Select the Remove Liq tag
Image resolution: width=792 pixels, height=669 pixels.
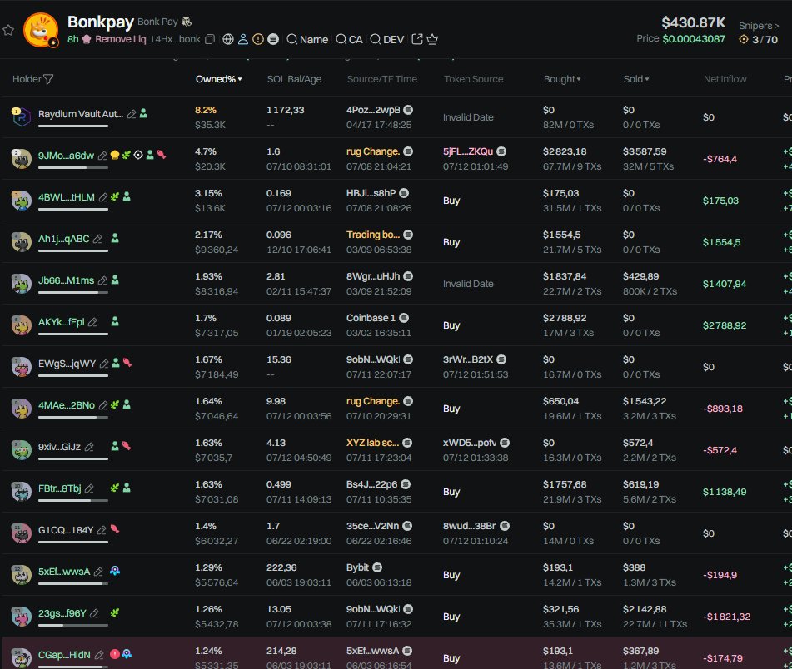tap(120, 39)
